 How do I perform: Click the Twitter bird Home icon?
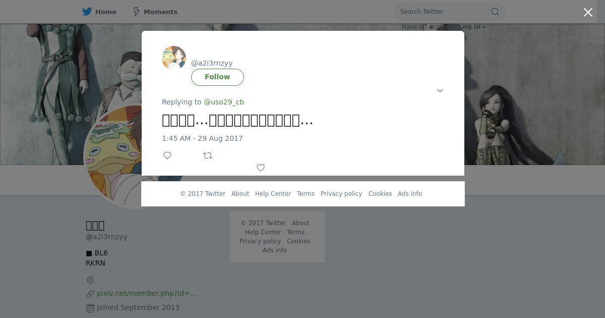[87, 12]
